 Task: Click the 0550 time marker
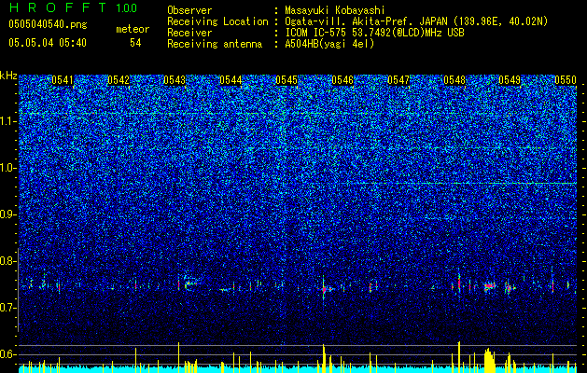pos(566,80)
